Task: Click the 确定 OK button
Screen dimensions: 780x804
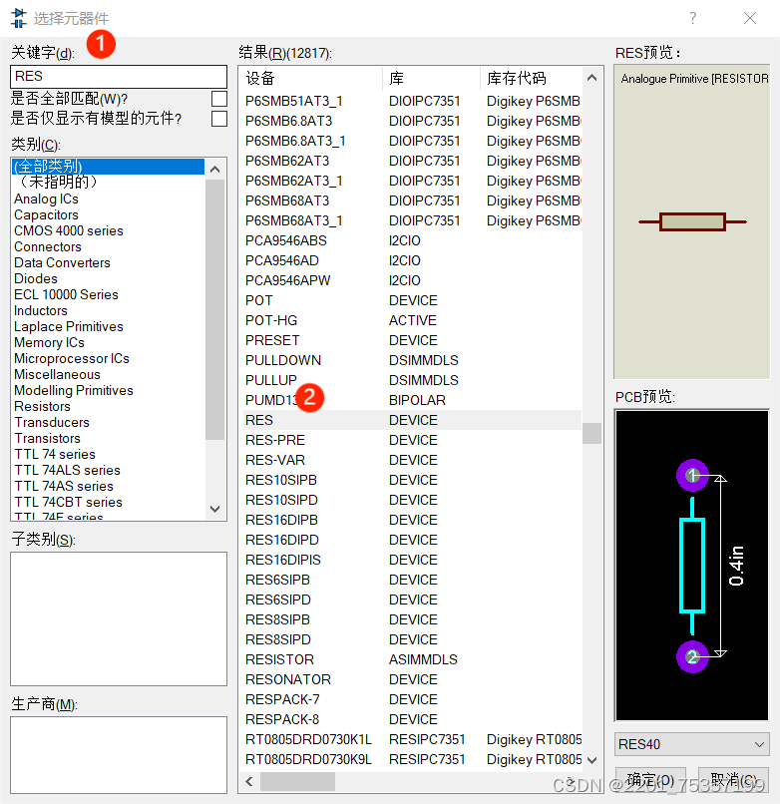Action: tap(650, 779)
